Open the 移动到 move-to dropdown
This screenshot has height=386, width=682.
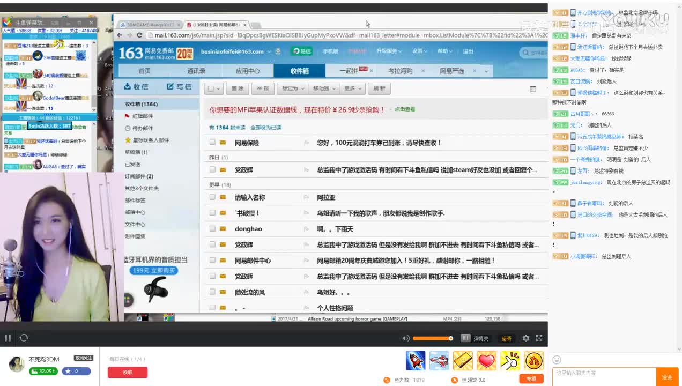(x=324, y=88)
